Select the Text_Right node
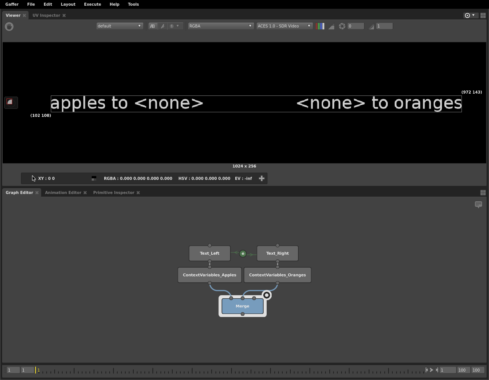The width and height of the screenshot is (489, 380). click(277, 253)
